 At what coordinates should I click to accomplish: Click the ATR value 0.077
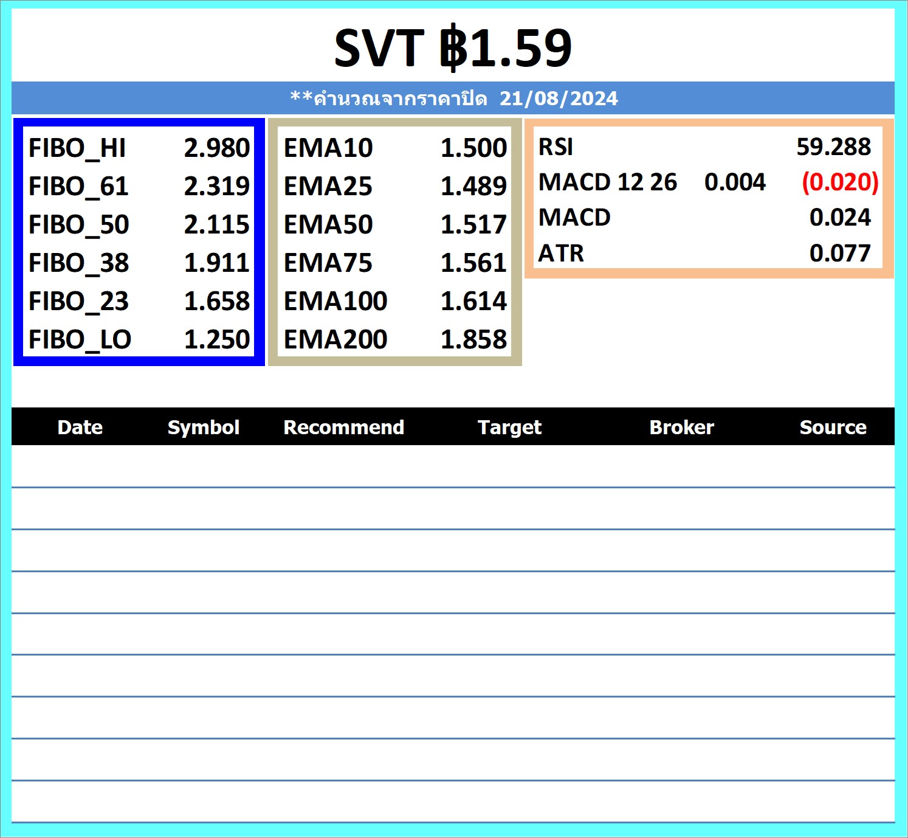click(840, 253)
